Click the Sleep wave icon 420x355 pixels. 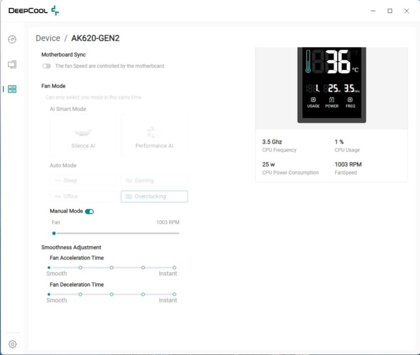pyautogui.click(x=57, y=180)
